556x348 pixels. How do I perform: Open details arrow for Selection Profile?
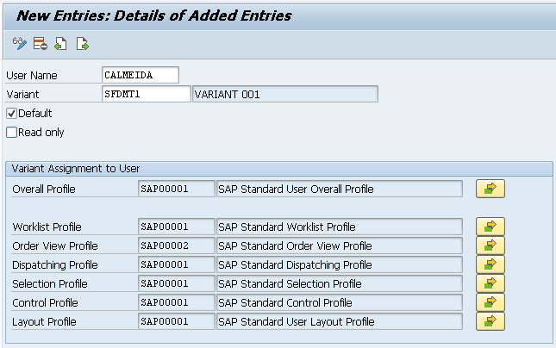point(490,283)
